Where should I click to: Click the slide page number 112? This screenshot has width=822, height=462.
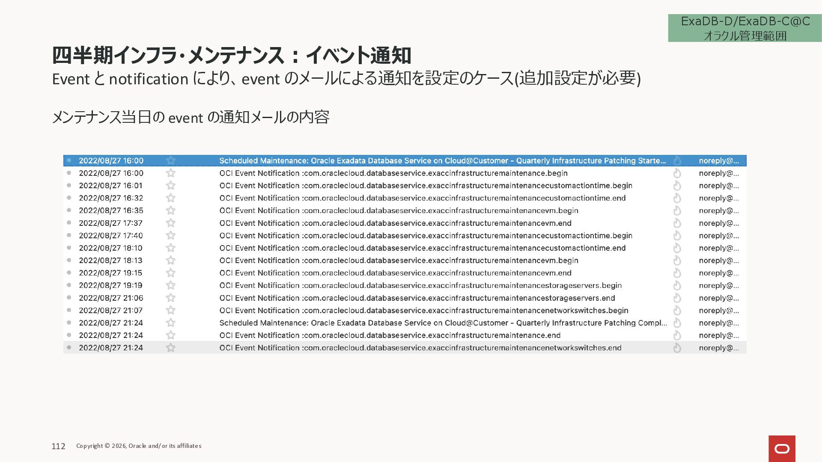click(x=58, y=446)
